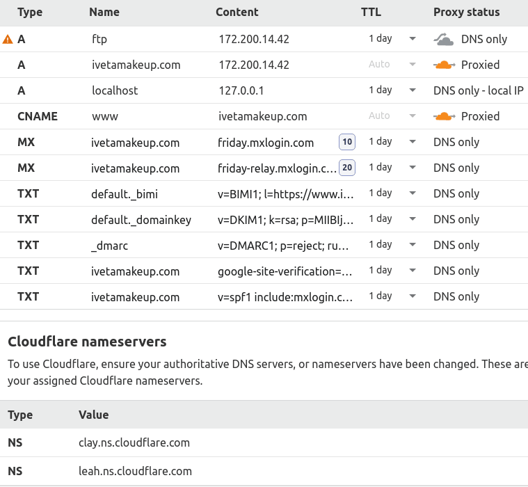
Task: Click the v=BIMI1 TXT content
Action: pos(285,194)
